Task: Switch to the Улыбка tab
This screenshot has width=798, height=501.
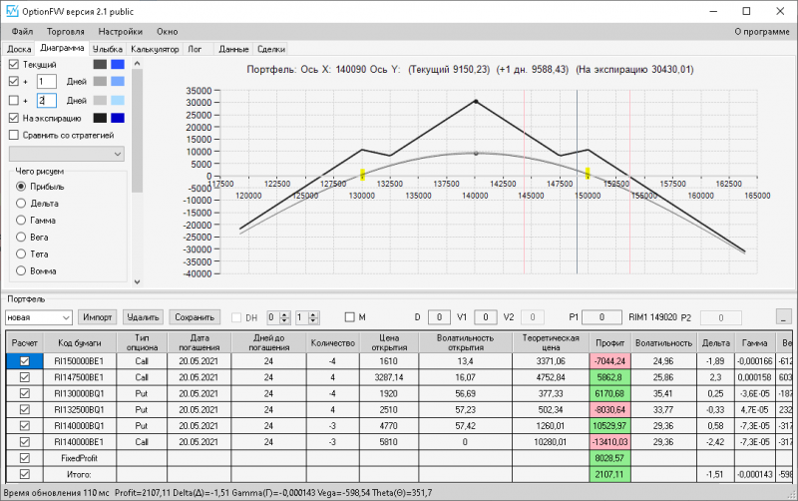Action: click(108, 49)
